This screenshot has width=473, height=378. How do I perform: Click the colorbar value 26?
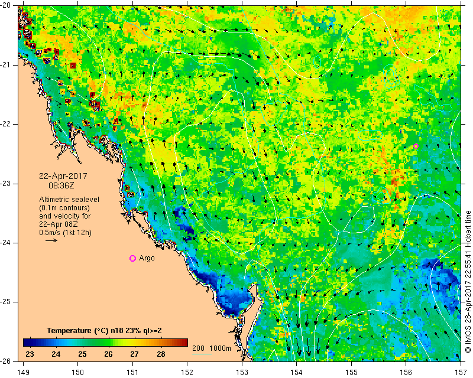pyautogui.click(x=109, y=354)
